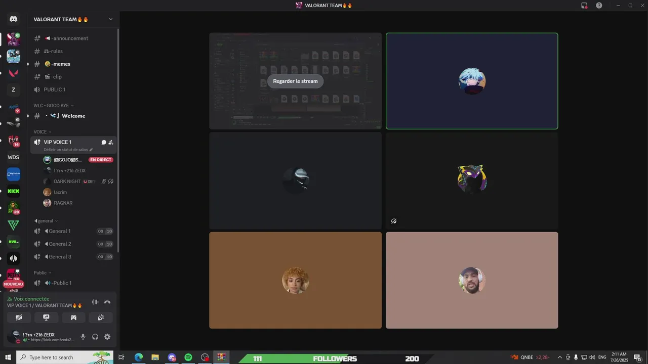The height and width of the screenshot is (364, 648).
Task: Open own profile ZEDX in user panel
Action: pos(40,337)
